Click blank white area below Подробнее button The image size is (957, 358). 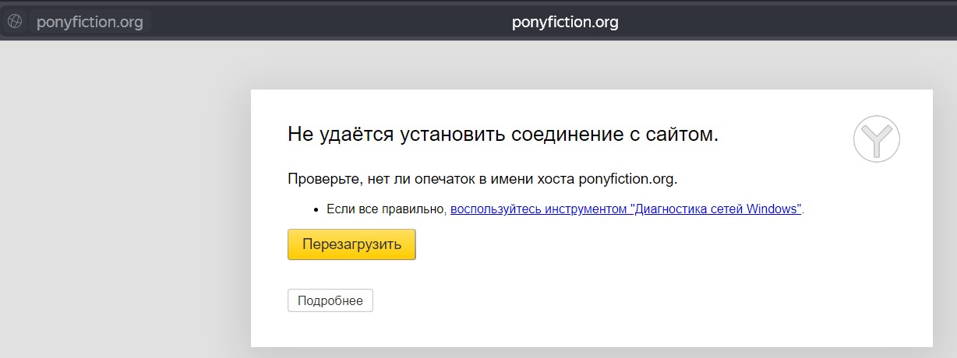pyautogui.click(x=546, y=329)
